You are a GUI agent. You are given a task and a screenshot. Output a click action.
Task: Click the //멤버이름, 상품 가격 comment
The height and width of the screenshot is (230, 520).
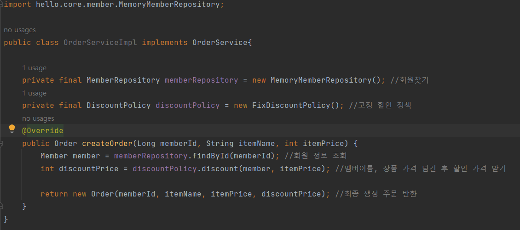421,169
